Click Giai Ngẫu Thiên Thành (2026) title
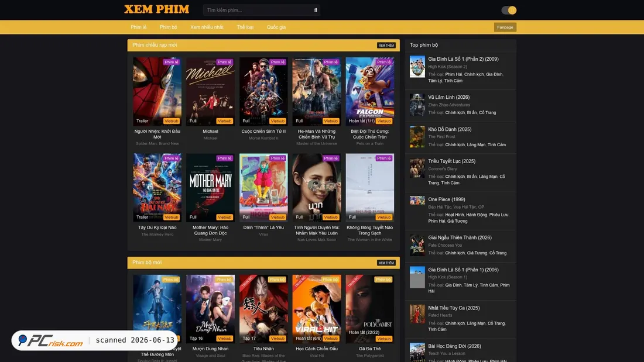Screen dimensions: 644x362 [460, 237]
